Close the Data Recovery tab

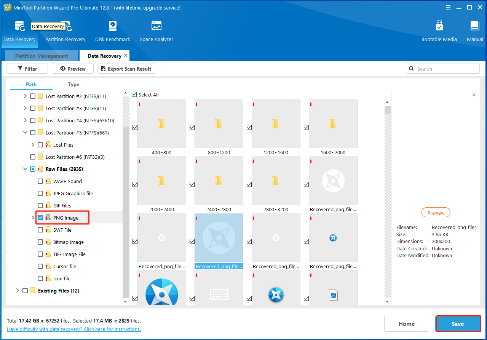click(x=126, y=55)
